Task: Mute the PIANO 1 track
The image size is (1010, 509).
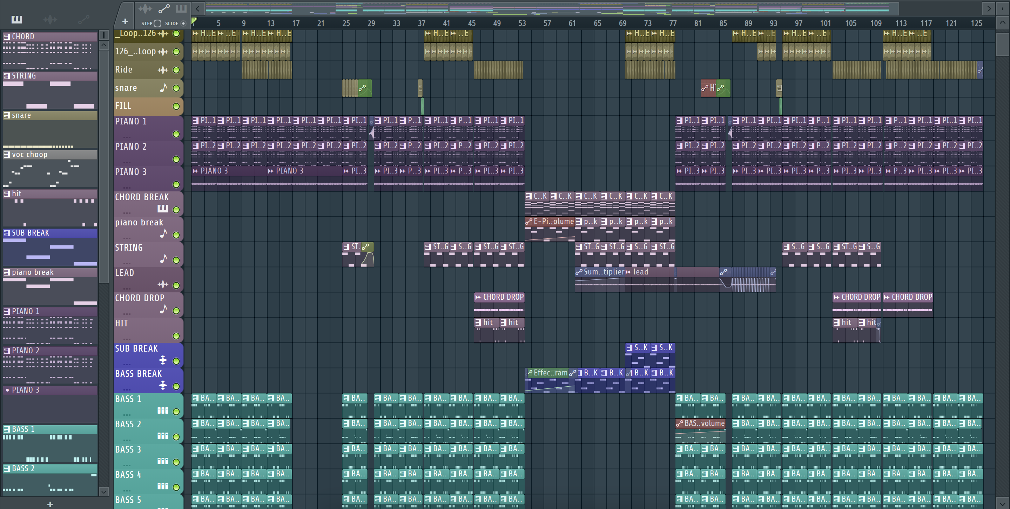Action: 176,134
